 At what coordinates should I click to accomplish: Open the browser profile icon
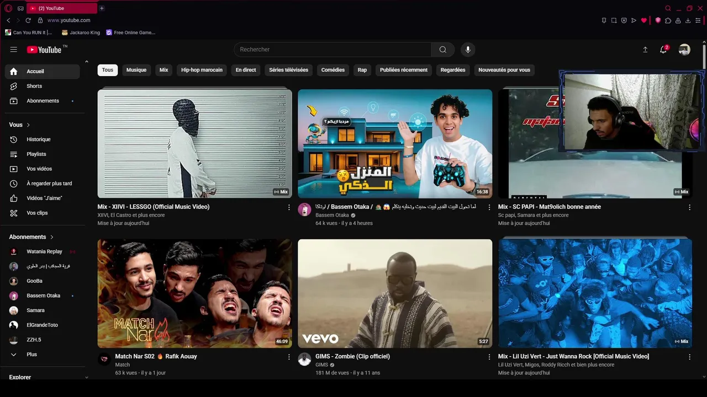678,20
